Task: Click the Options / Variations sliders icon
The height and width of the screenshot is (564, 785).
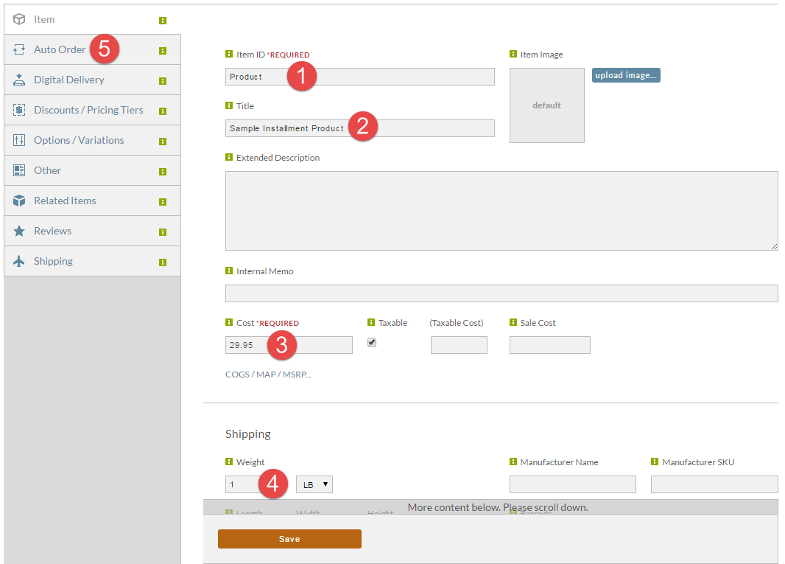Action: [x=19, y=140]
